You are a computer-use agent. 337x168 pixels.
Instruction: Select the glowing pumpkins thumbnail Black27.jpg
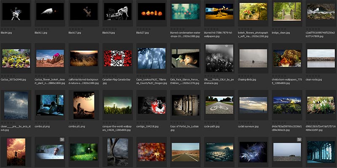tap(152, 11)
